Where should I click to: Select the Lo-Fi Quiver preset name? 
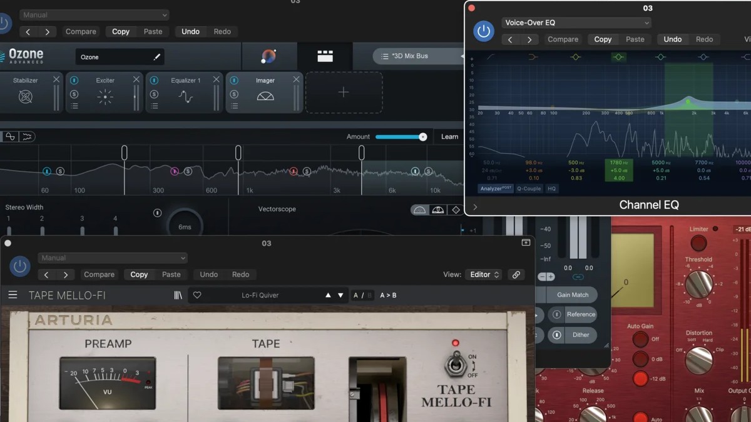(260, 295)
